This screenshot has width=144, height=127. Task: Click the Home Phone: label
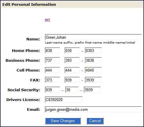coord(26,51)
